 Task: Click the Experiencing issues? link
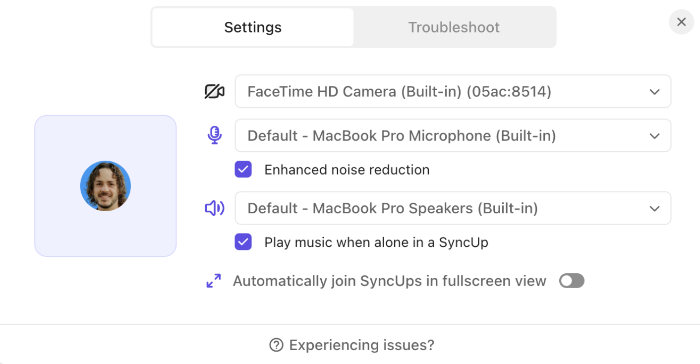(x=361, y=345)
